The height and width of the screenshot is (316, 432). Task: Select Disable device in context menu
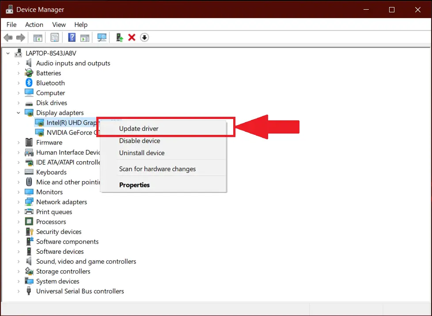coord(140,141)
